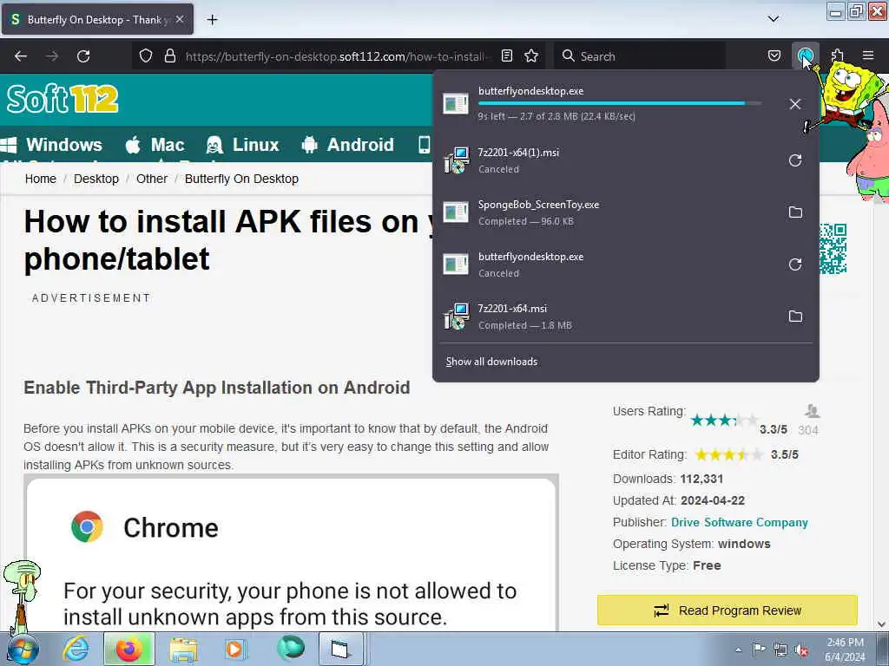The height and width of the screenshot is (666, 889).
Task: Switch to Firefox taskbar button
Action: point(128,649)
